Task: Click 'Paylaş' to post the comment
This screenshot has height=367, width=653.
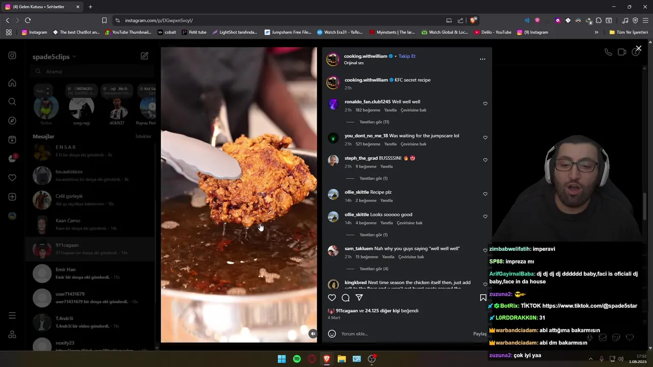Action: (x=480, y=334)
